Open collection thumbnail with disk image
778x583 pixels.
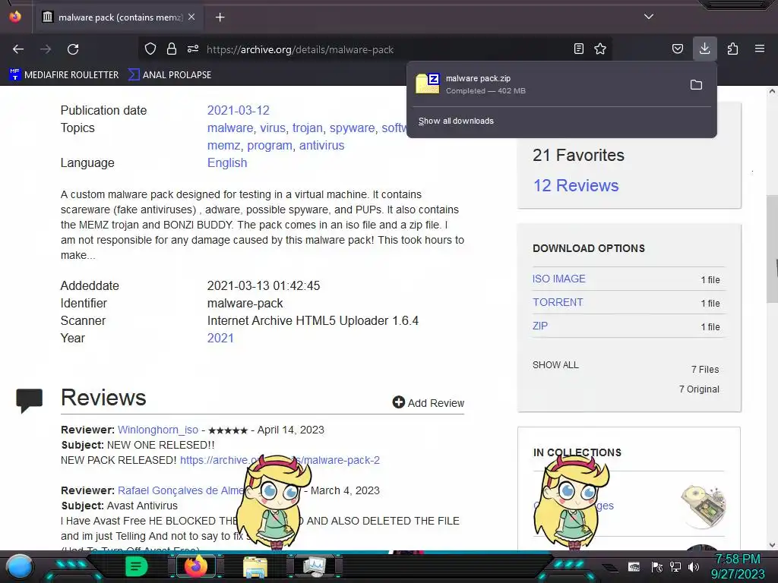(704, 505)
